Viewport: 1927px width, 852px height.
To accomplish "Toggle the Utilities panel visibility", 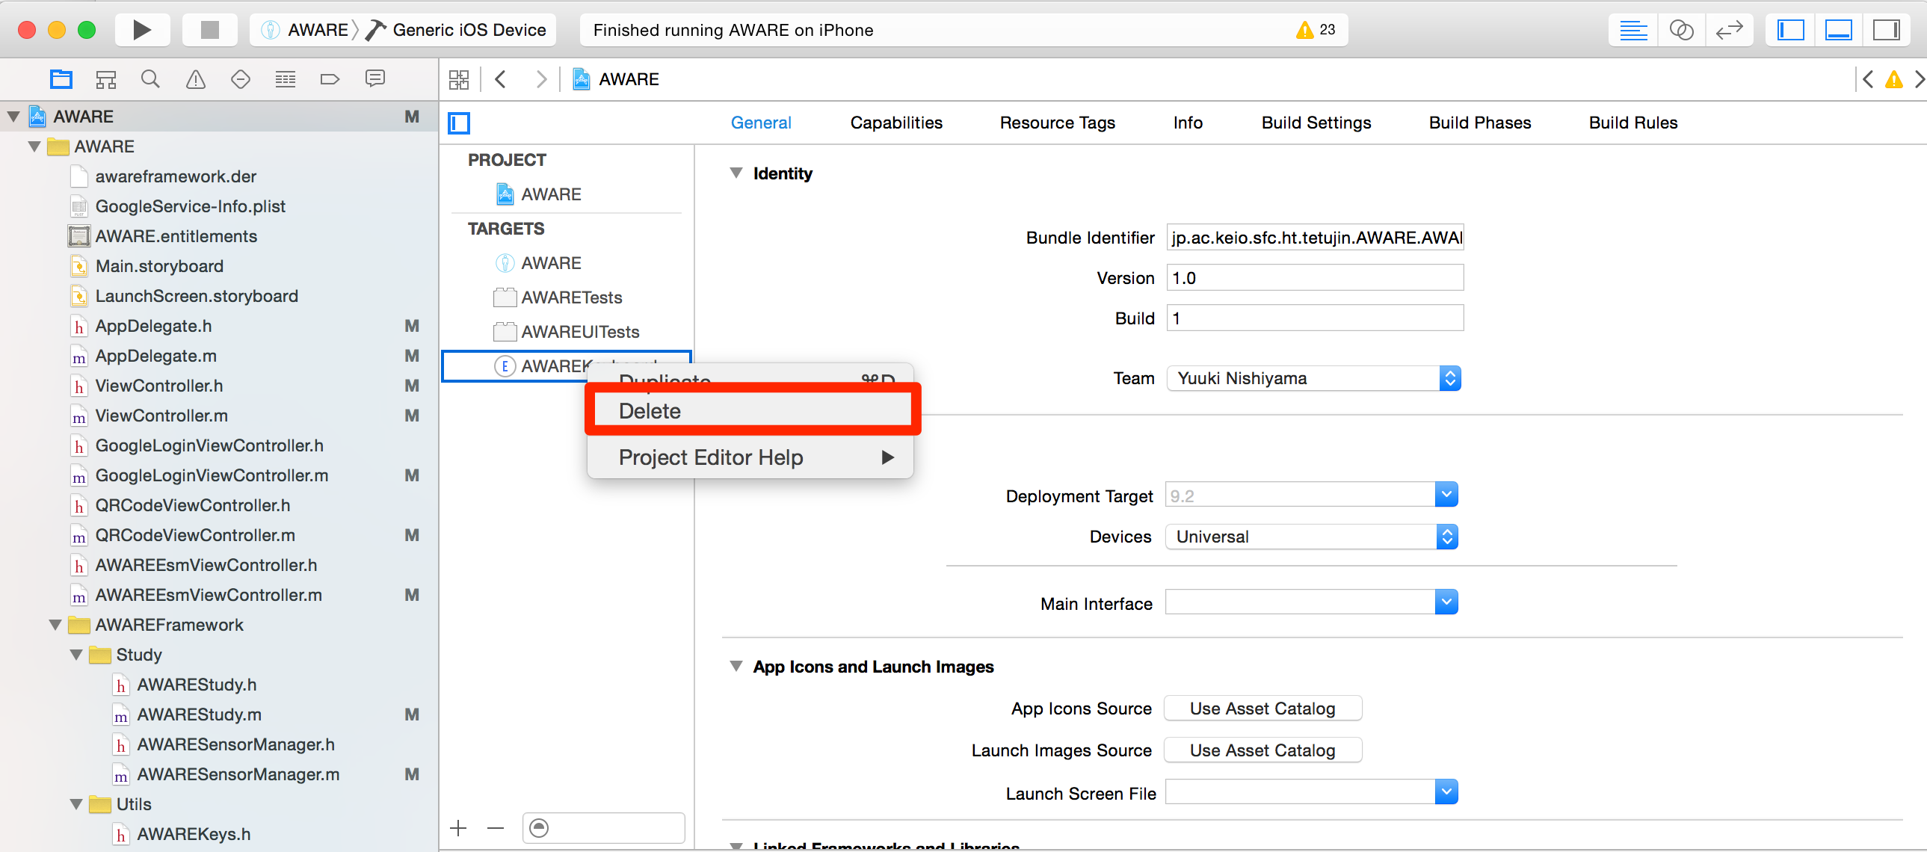I will [x=1886, y=30].
